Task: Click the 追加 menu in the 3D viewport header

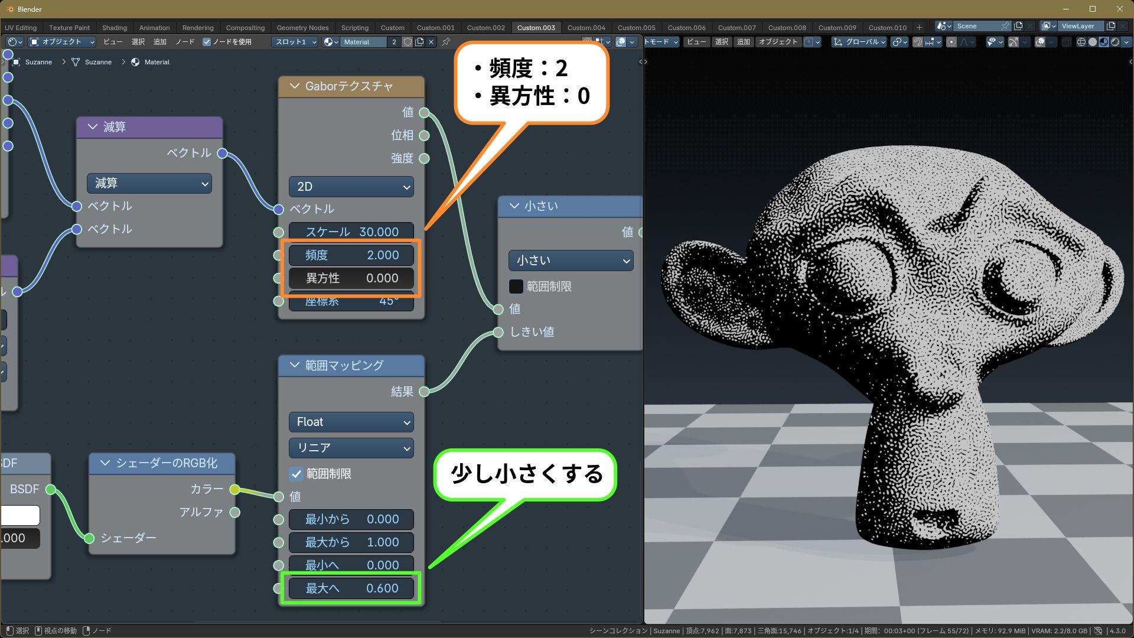Action: click(743, 42)
